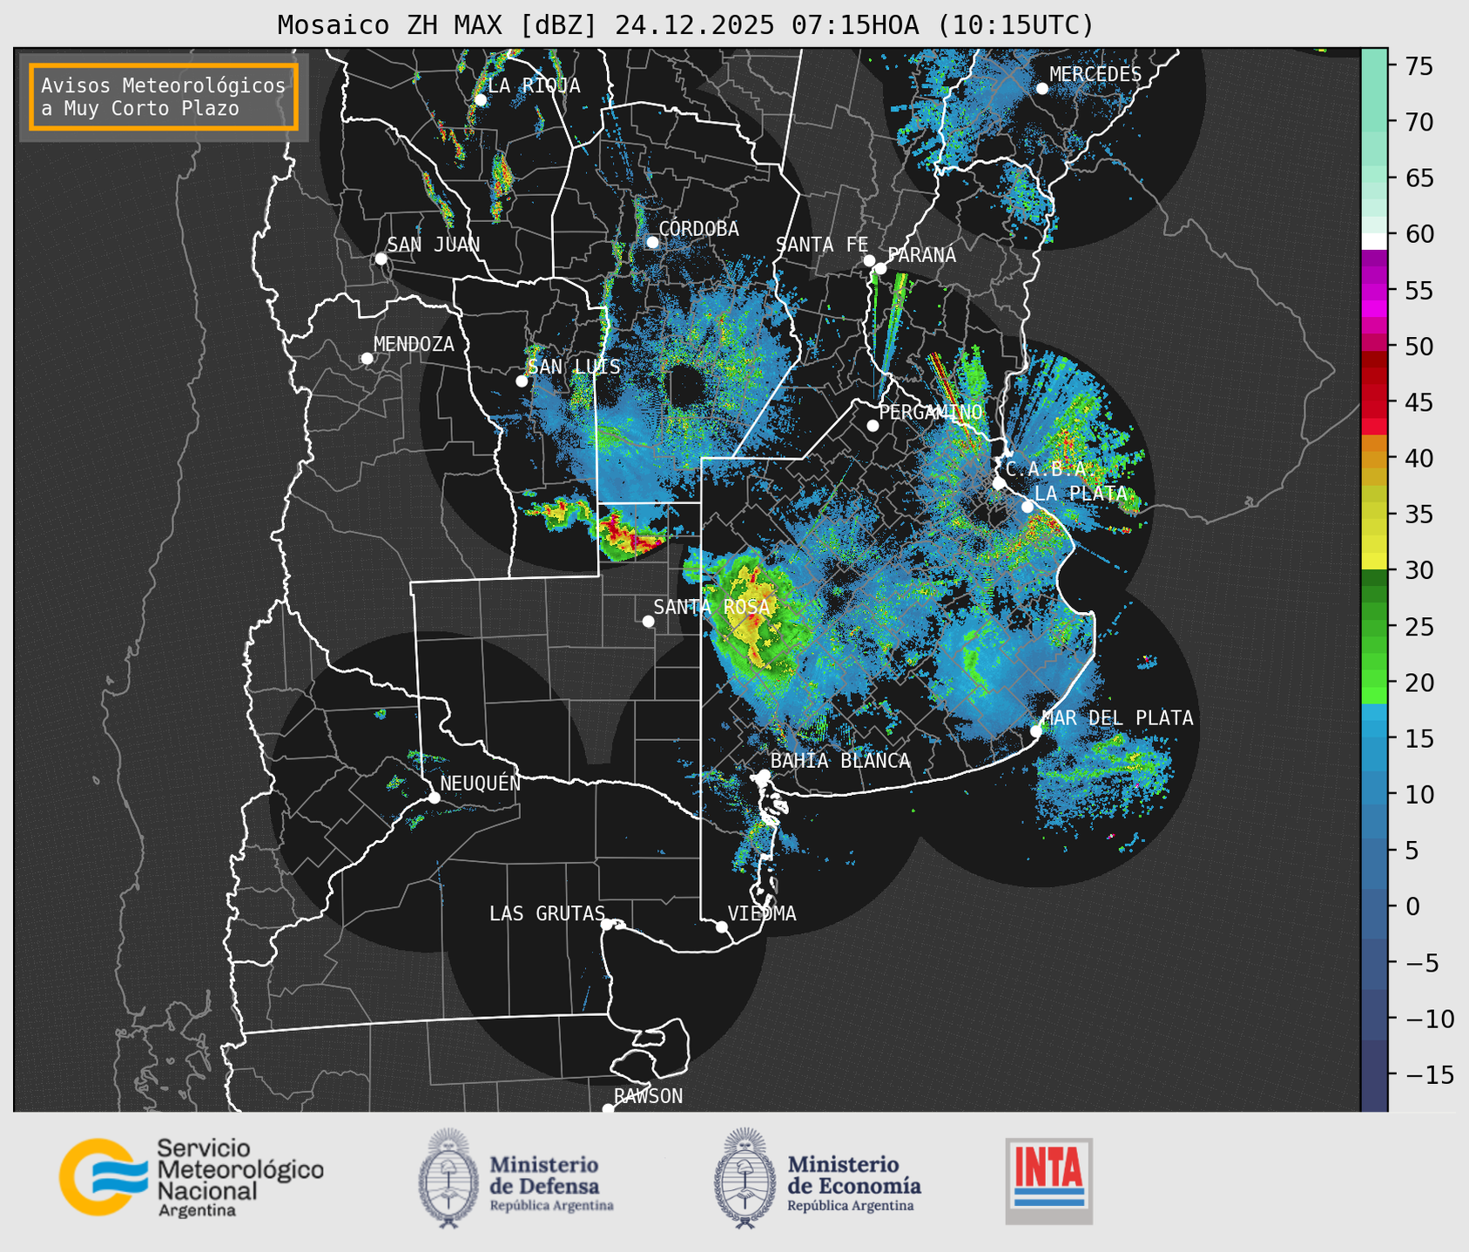Click the INTA logo
The image size is (1469, 1252).
1049,1181
